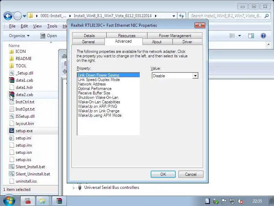
Task: Select Receive Buffer Size property
Action: point(94,93)
